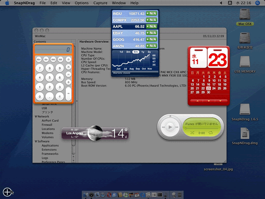Viewport: 265px width, 199px height.
Task: Open the Spotlight search icon
Action: pos(258,3)
